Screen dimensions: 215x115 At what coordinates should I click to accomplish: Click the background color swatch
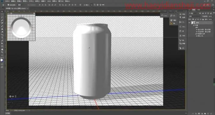pos(3,61)
